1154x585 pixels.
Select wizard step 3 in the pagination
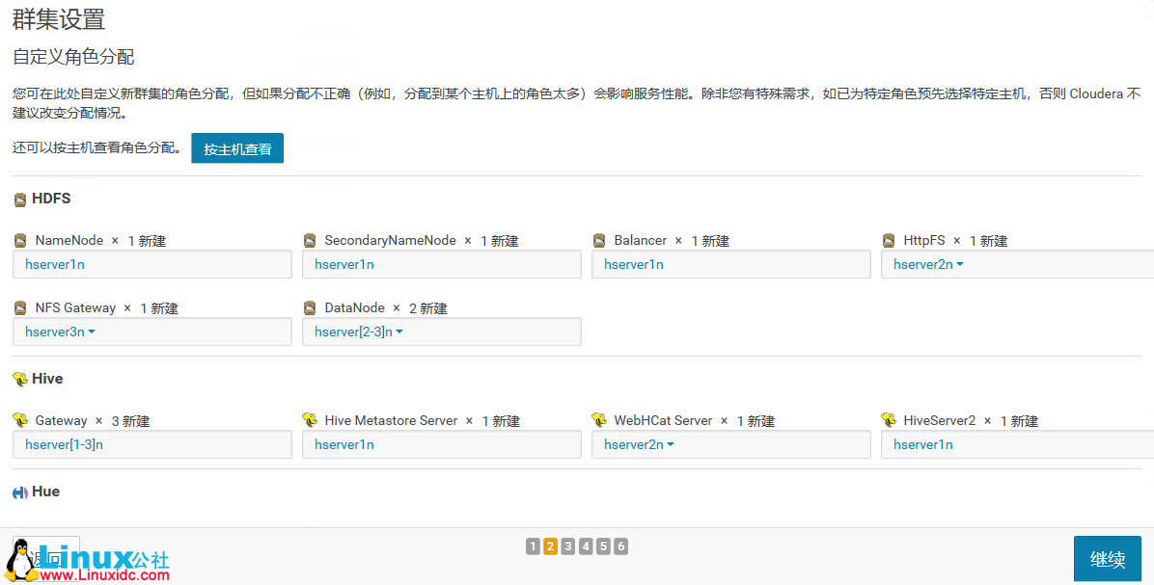click(567, 545)
